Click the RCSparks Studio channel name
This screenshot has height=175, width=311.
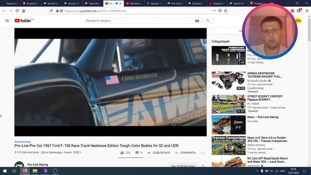(257, 81)
